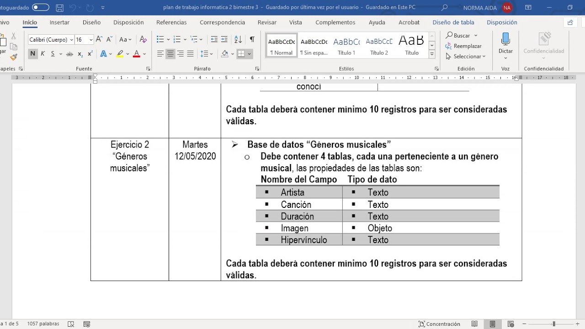Open the Referencias tab

click(171, 22)
